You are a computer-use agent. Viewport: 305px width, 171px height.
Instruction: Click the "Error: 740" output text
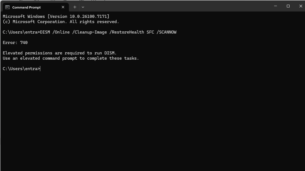click(15, 43)
